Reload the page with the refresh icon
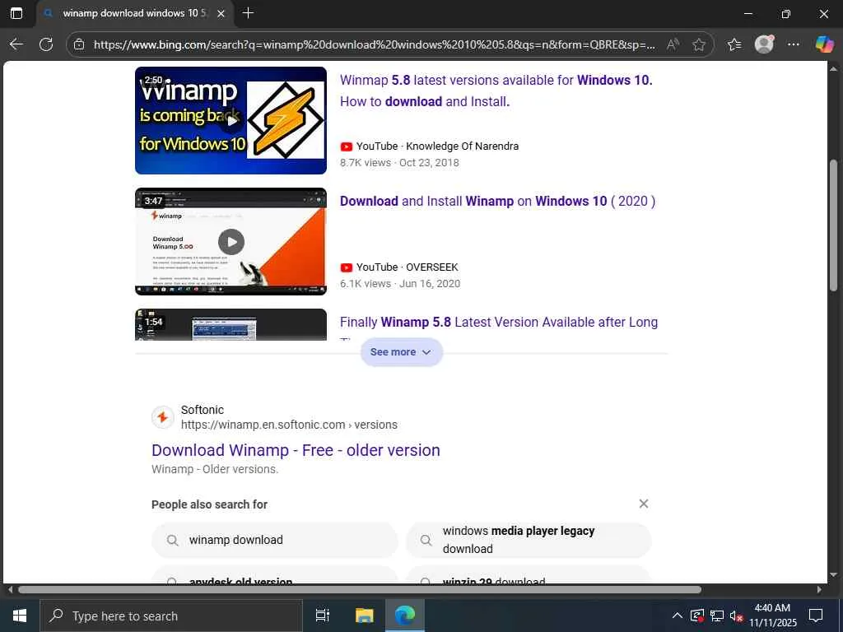Image resolution: width=843 pixels, height=632 pixels. point(46,44)
